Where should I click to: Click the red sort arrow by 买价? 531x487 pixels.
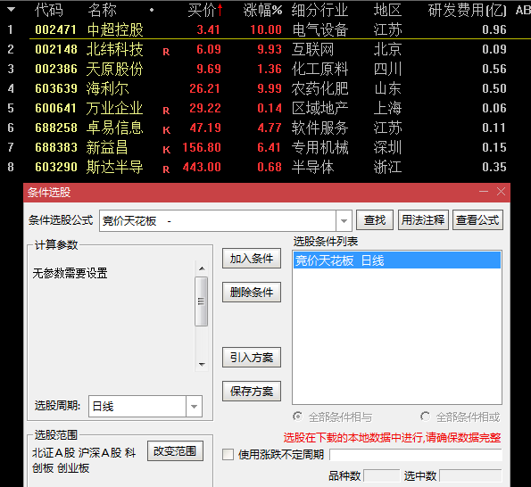click(x=220, y=10)
